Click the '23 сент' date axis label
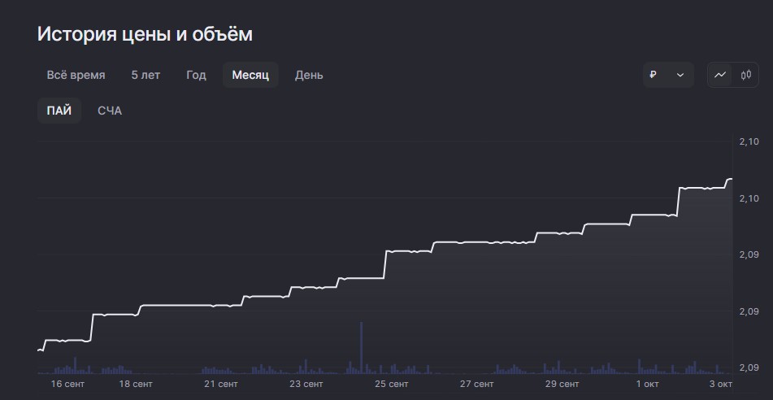The image size is (773, 400). [306, 384]
